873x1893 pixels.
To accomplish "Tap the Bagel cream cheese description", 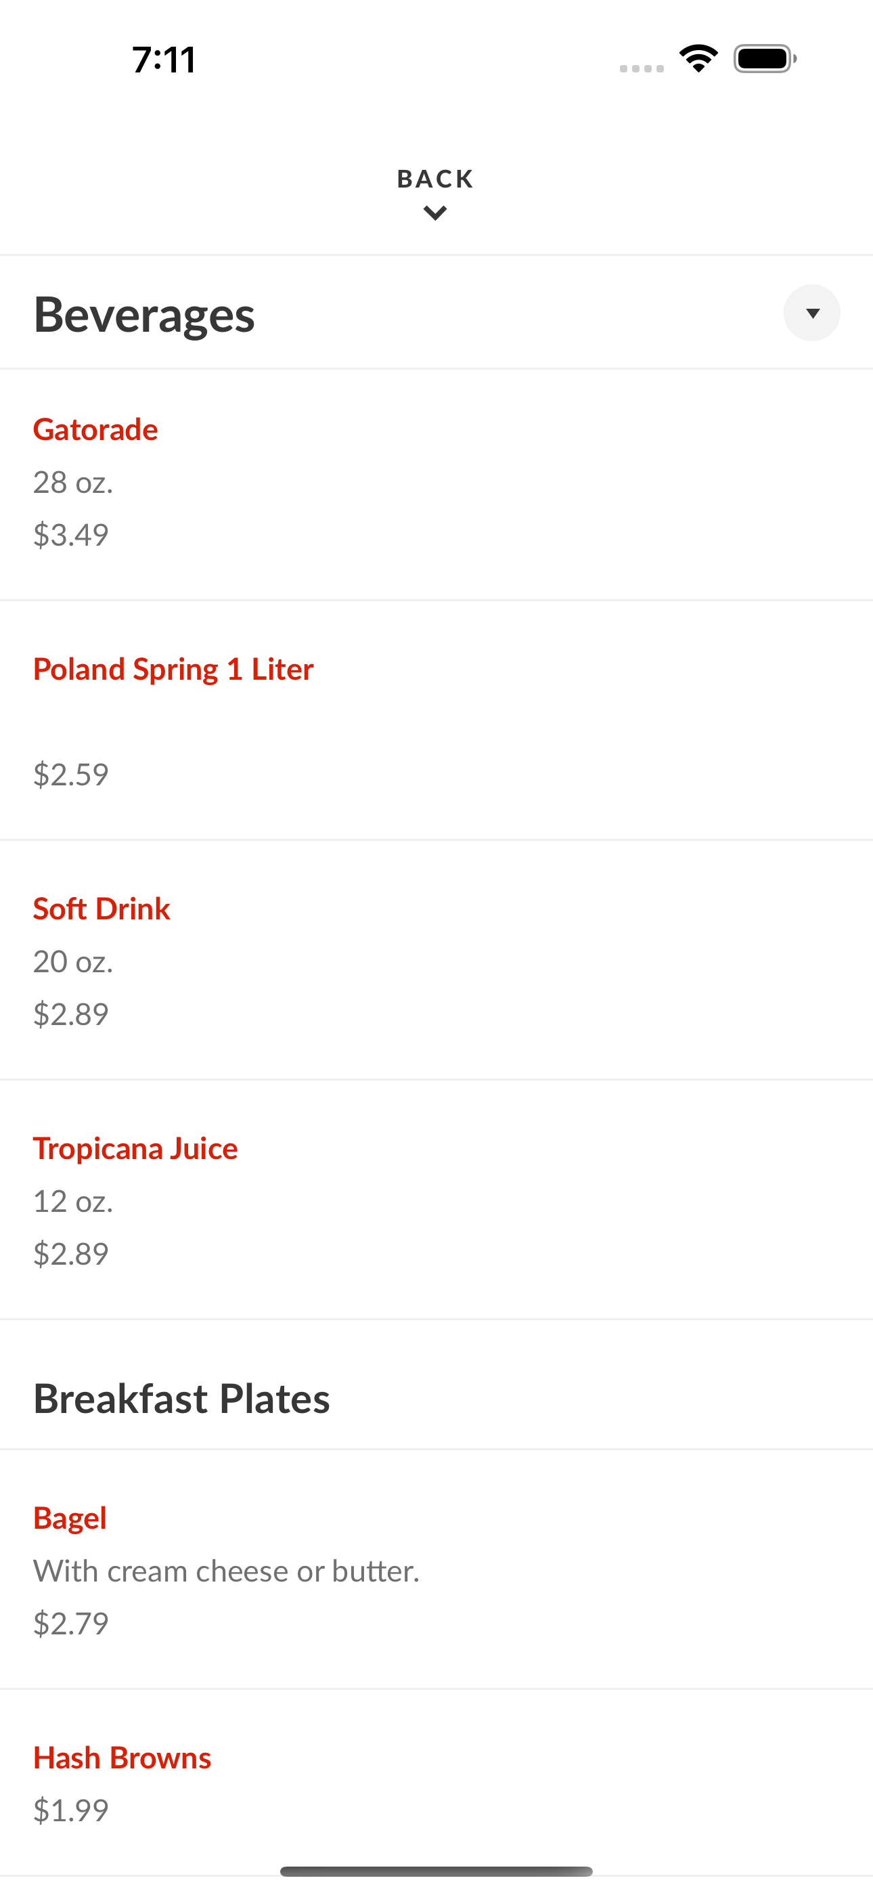I will coord(226,1571).
